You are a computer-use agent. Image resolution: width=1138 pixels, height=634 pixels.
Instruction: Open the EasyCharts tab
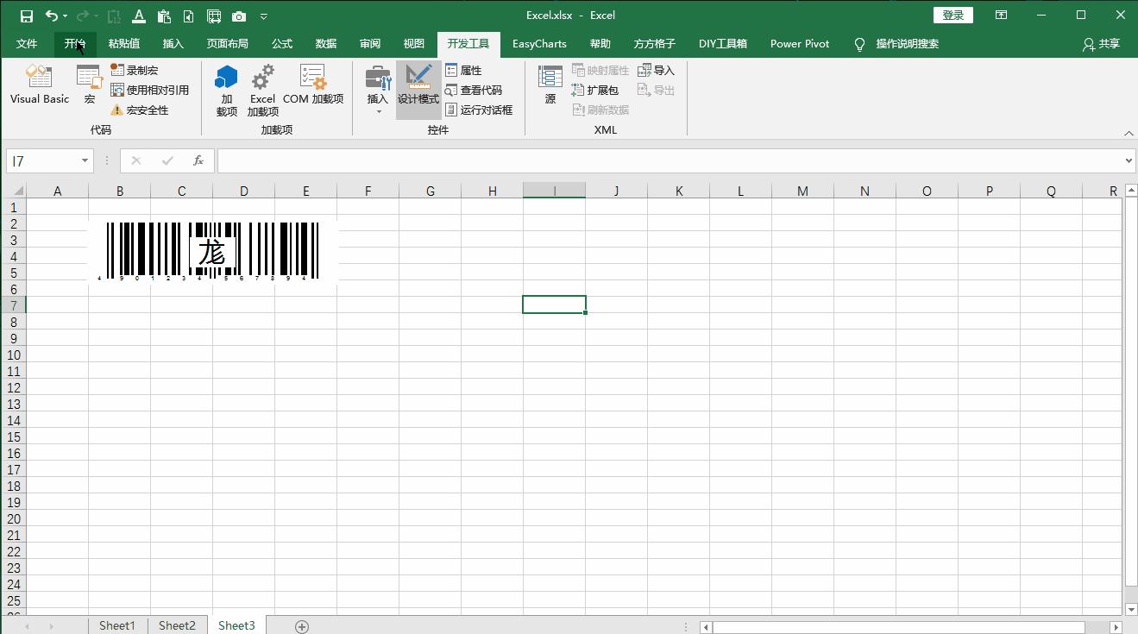[539, 44]
